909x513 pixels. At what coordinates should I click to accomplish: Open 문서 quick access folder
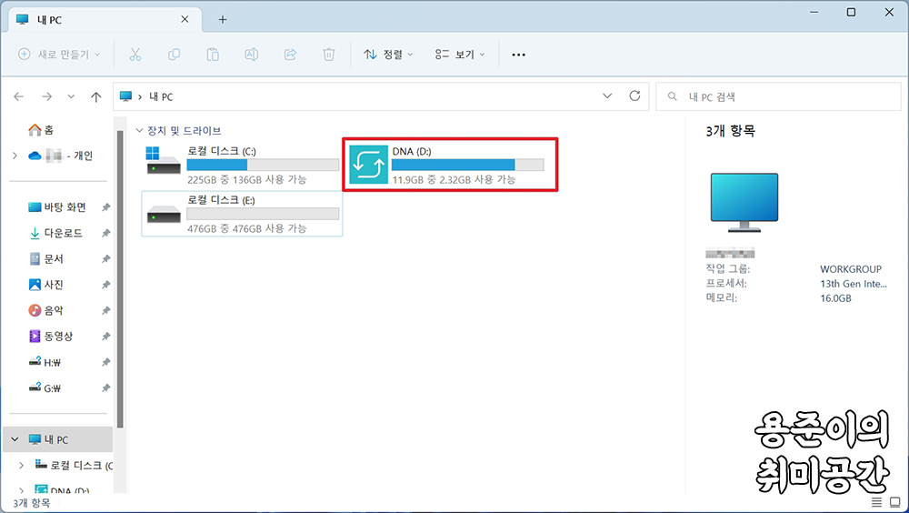tap(46, 259)
